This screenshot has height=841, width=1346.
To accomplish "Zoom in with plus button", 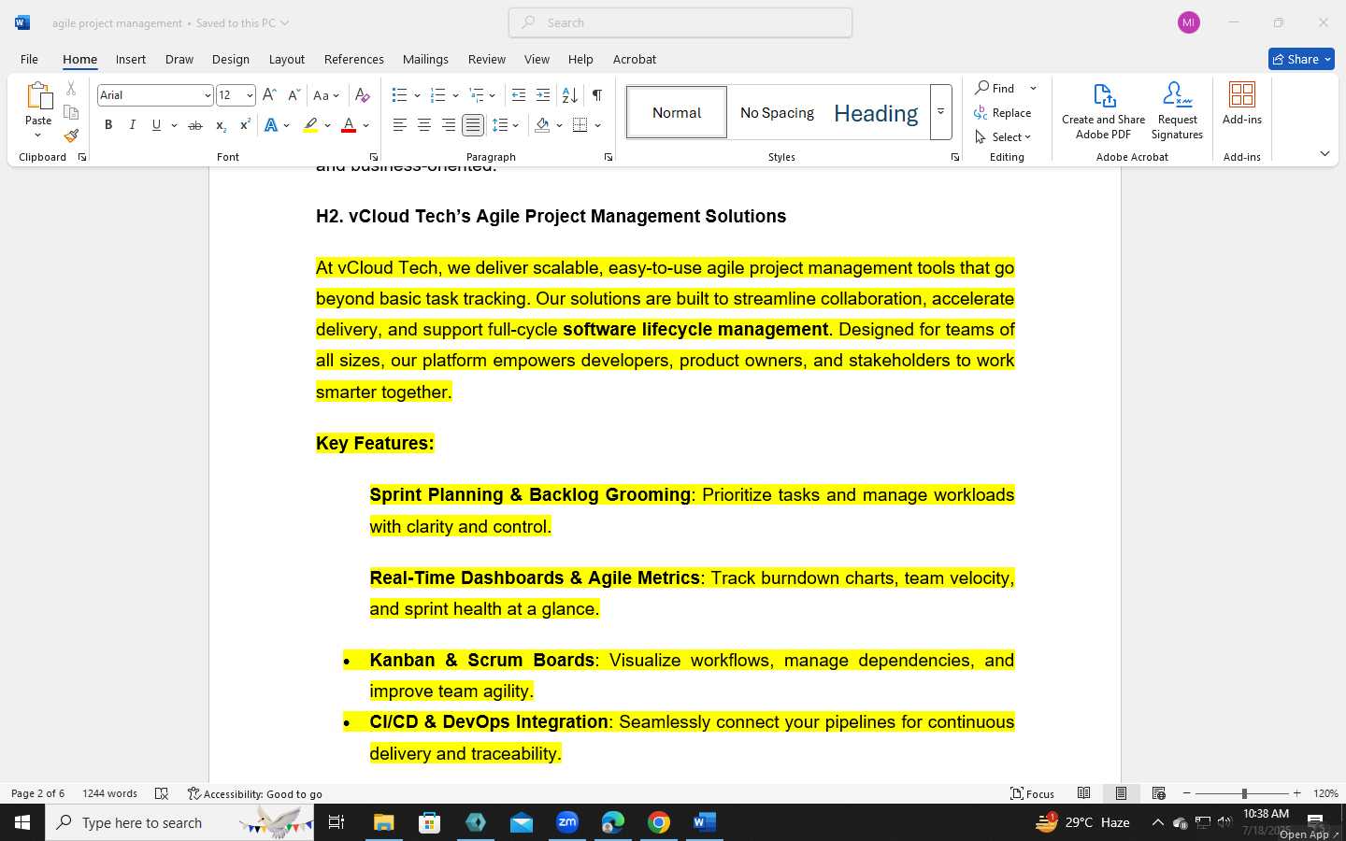I will [1296, 793].
